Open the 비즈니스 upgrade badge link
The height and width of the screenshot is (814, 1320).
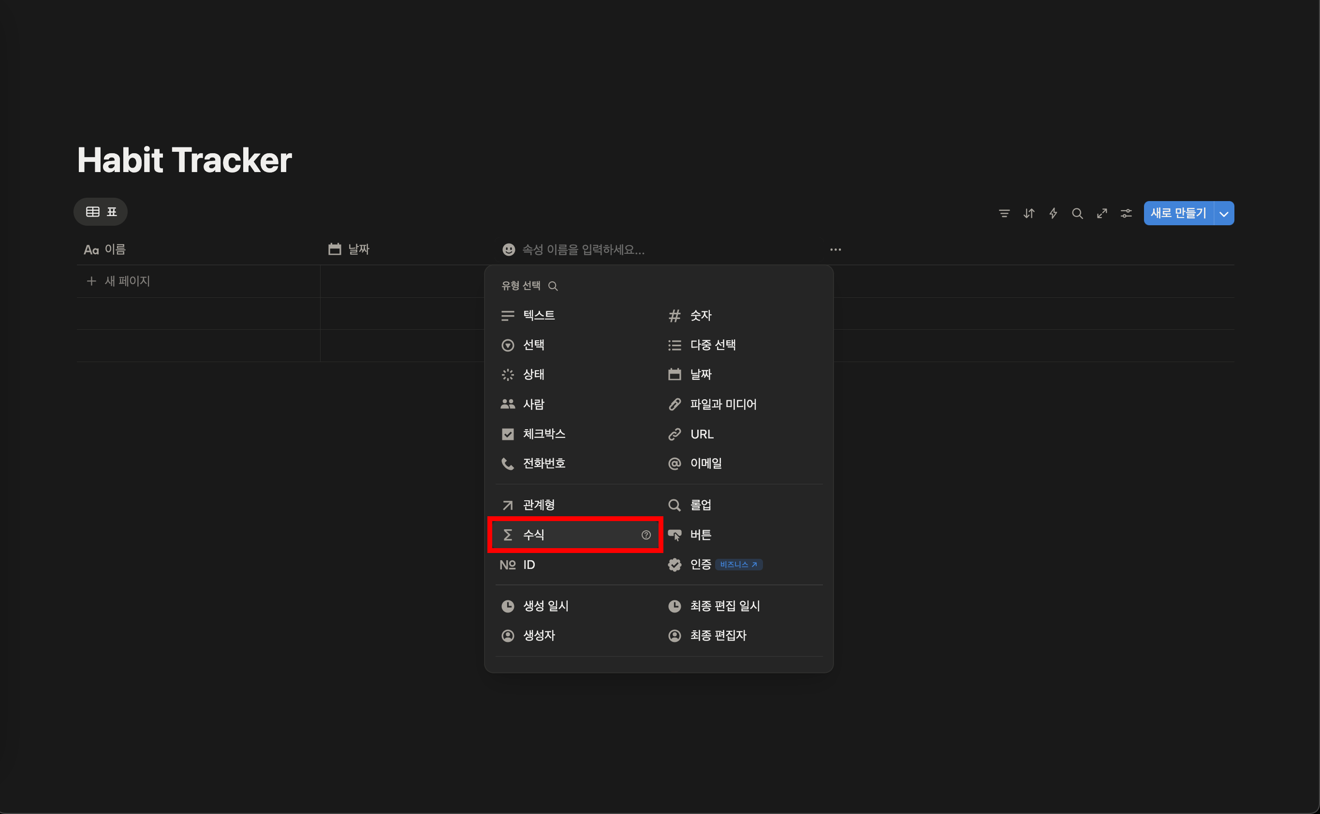tap(738, 565)
